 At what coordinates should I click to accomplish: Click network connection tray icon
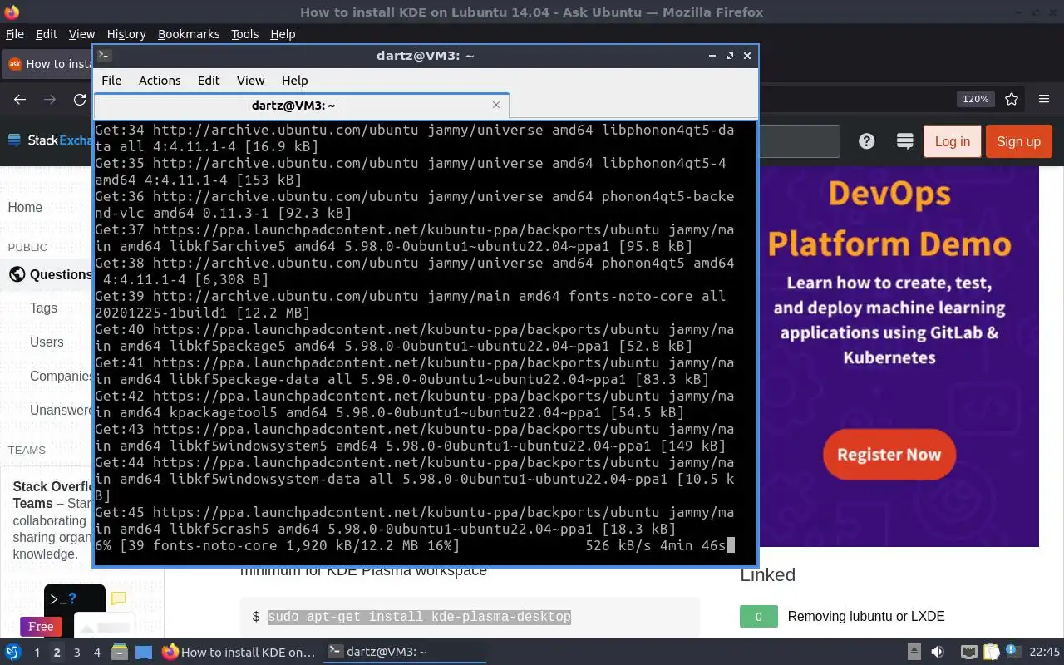tap(968, 652)
